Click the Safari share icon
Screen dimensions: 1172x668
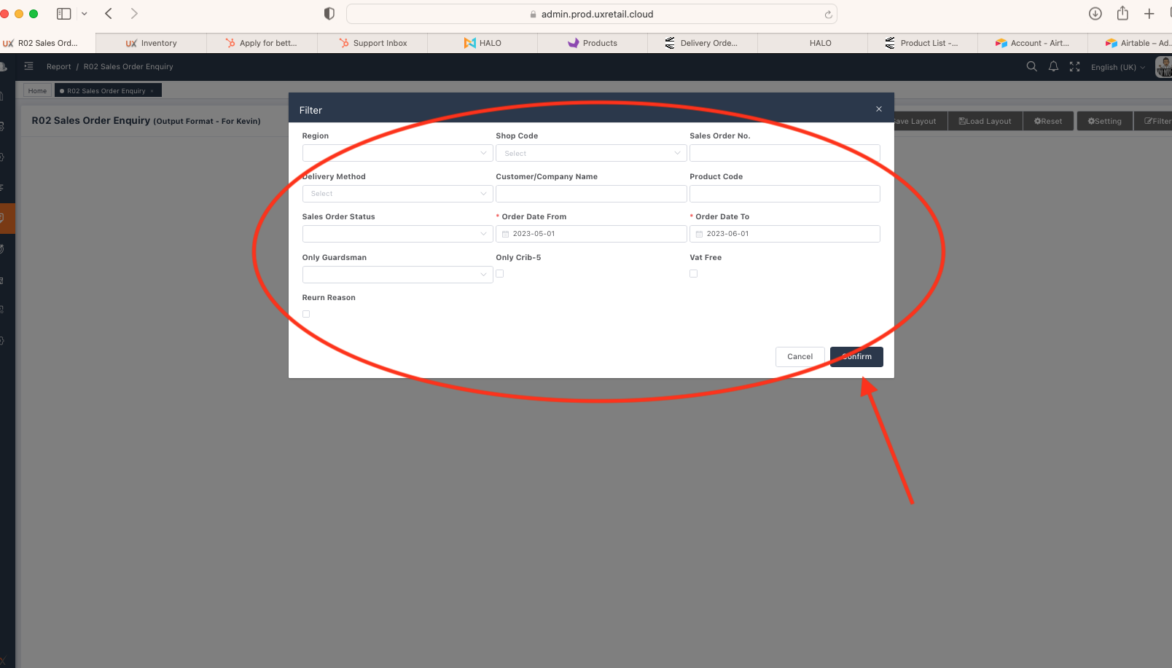pyautogui.click(x=1122, y=14)
